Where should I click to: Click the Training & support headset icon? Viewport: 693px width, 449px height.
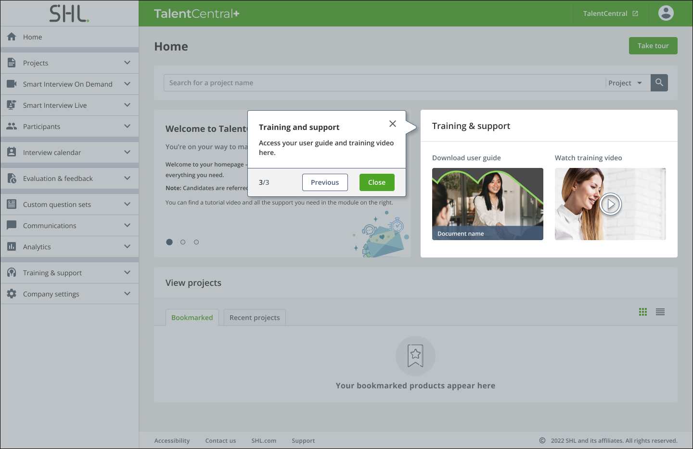(x=12, y=272)
